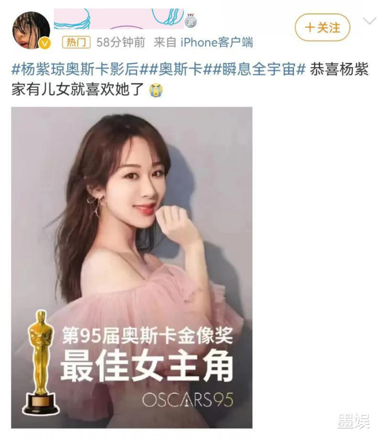Click the 最佳女主角 caption on the poster

146,366
